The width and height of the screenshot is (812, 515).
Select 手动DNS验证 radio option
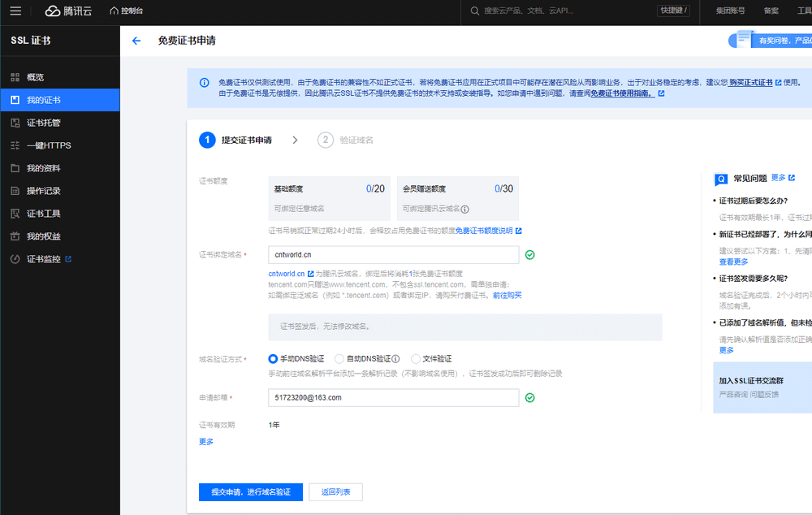click(x=274, y=359)
